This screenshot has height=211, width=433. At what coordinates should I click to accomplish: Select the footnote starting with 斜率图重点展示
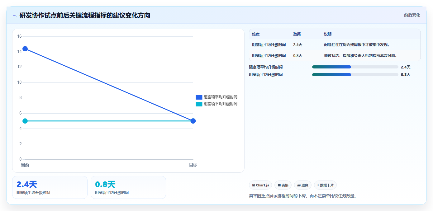point(302,196)
